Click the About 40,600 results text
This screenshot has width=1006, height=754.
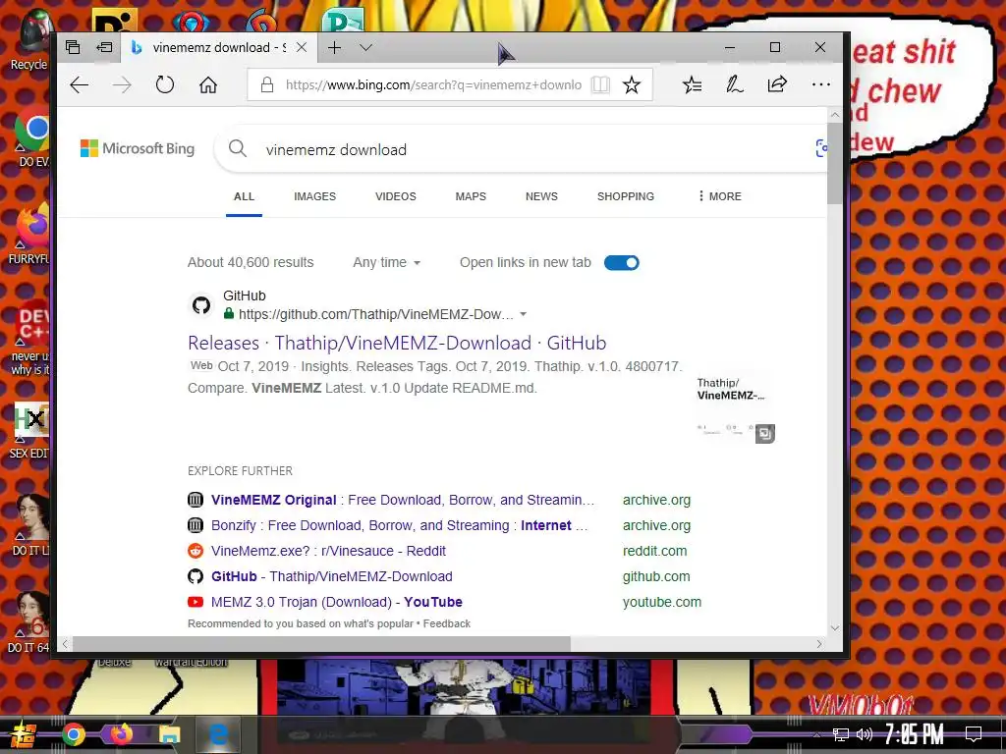(x=251, y=263)
